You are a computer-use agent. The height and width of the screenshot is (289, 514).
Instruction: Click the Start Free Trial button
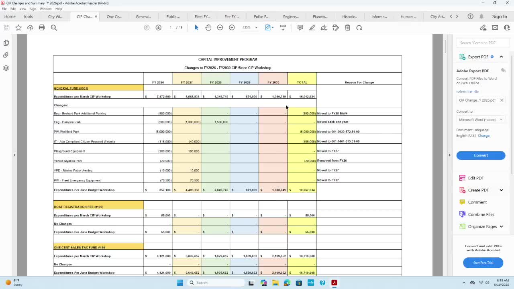tap(483, 263)
